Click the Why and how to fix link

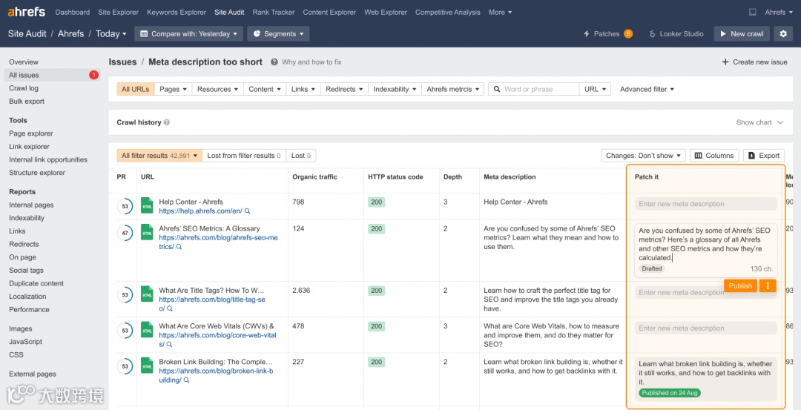pyautogui.click(x=311, y=62)
